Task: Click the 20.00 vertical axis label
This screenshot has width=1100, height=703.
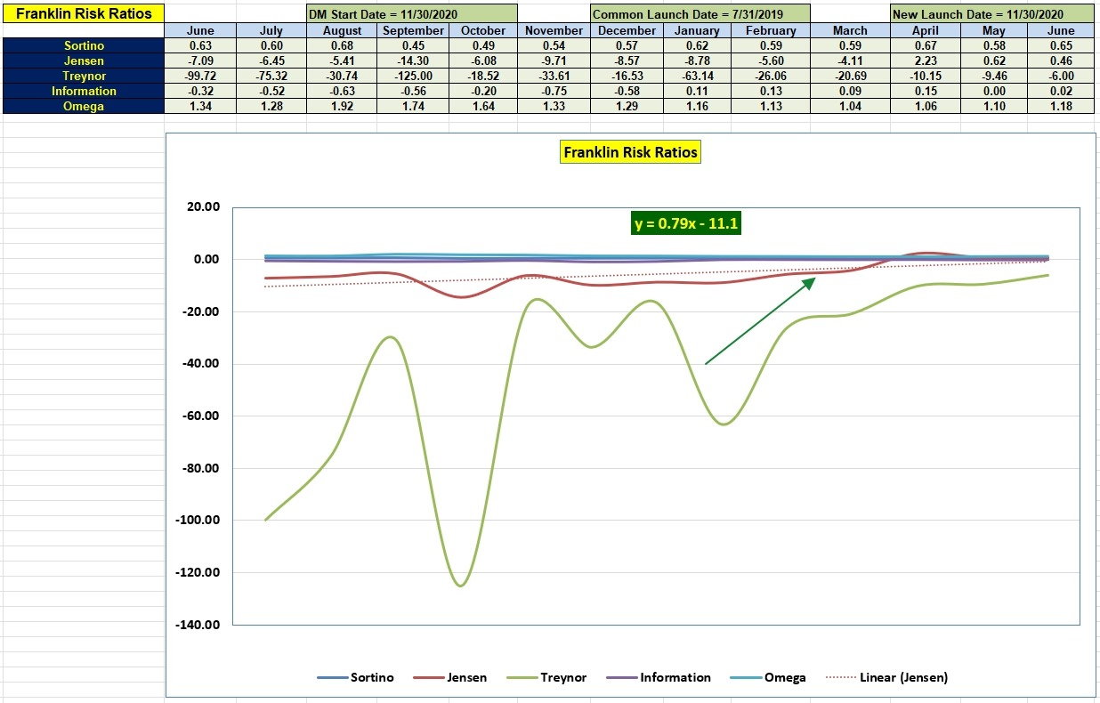Action: point(204,207)
